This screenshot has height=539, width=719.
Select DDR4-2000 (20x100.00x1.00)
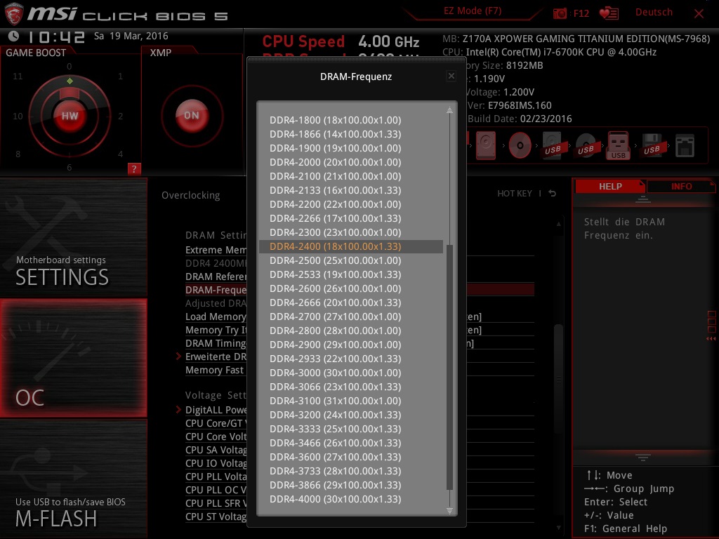351,162
